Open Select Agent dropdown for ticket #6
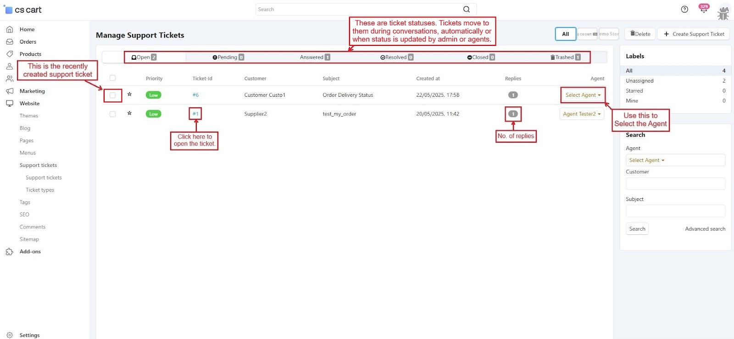The width and height of the screenshot is (734, 339). pyautogui.click(x=583, y=95)
